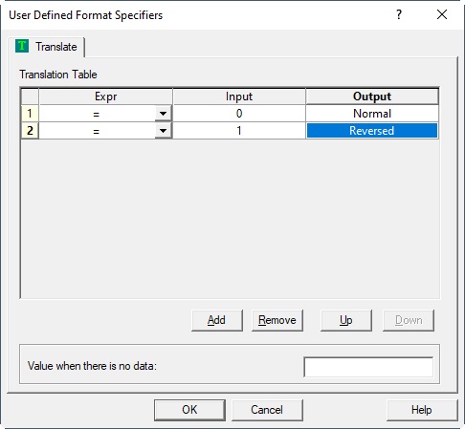Screen dimensions: 465x429
Task: Select the Input cell containing 1
Action: (x=239, y=131)
